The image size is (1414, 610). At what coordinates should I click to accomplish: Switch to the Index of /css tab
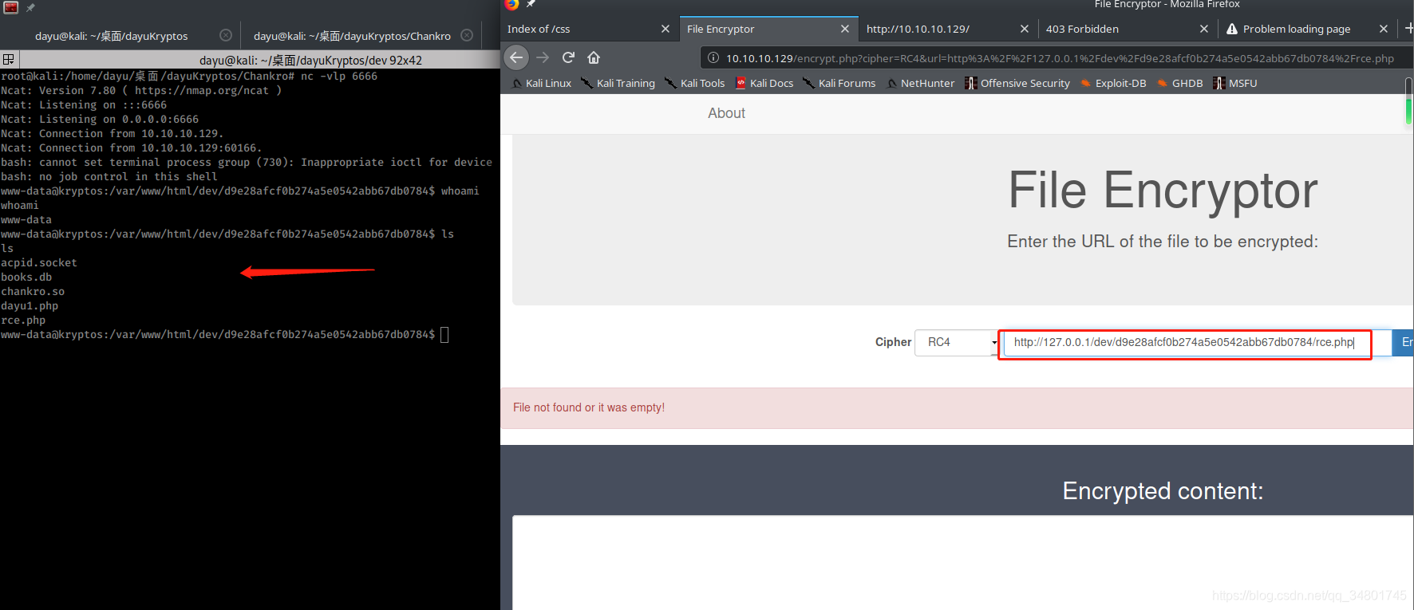click(589, 29)
